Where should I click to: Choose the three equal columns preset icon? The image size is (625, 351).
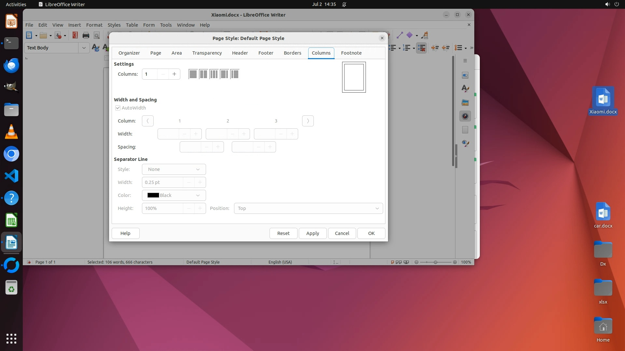[x=214, y=74]
